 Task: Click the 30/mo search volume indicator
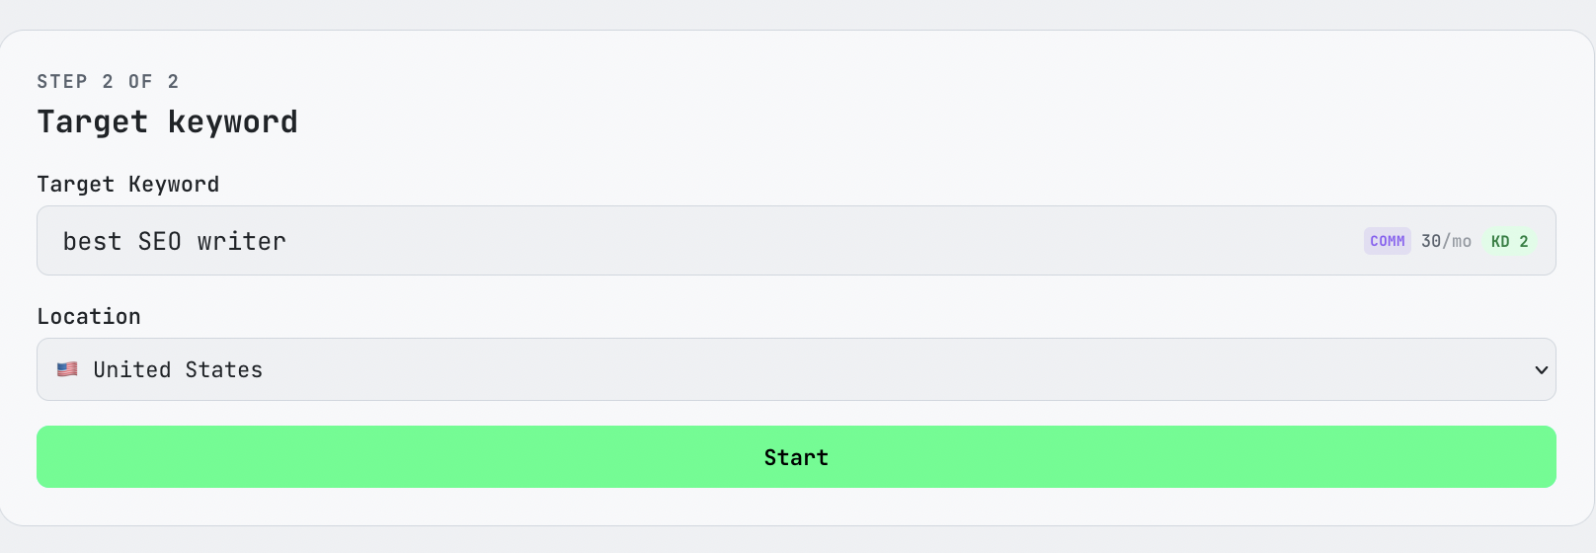1446,241
